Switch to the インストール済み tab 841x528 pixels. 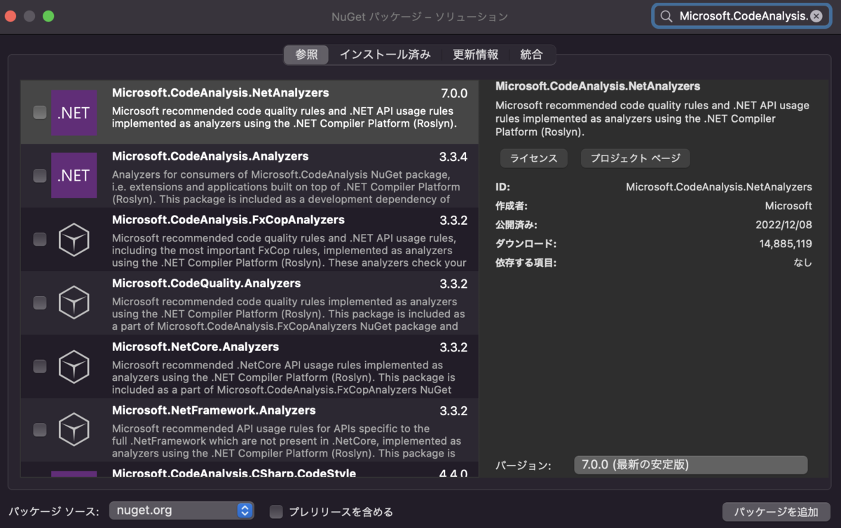pos(385,55)
